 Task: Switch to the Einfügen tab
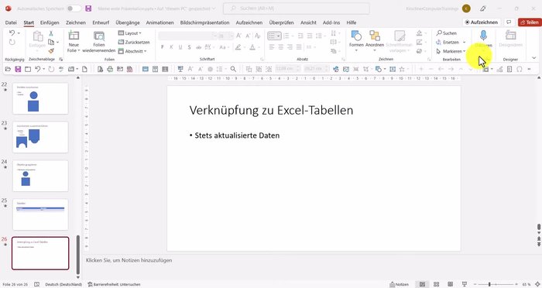click(50, 22)
